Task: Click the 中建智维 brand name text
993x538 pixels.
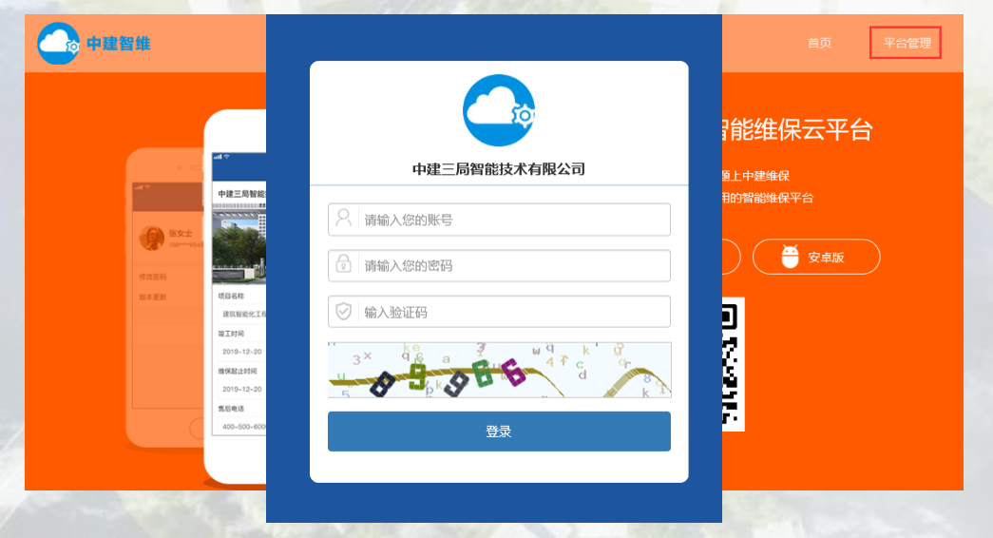Action: [x=119, y=43]
